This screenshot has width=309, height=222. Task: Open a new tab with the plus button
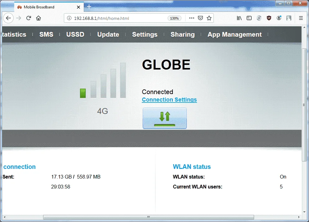[x=89, y=7]
